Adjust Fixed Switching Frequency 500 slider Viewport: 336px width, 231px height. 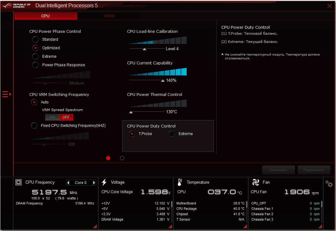(x=44, y=145)
